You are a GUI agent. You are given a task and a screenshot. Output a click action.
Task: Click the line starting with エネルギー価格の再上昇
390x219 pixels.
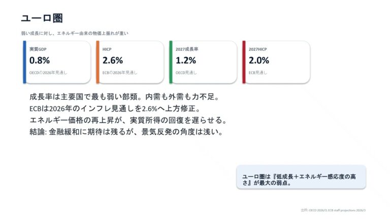pos(128,121)
